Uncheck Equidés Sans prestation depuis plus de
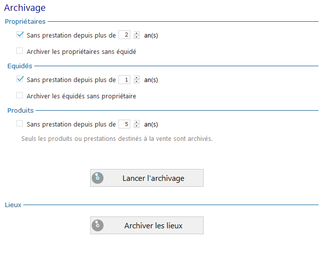The image size is (320, 254). pyautogui.click(x=20, y=79)
